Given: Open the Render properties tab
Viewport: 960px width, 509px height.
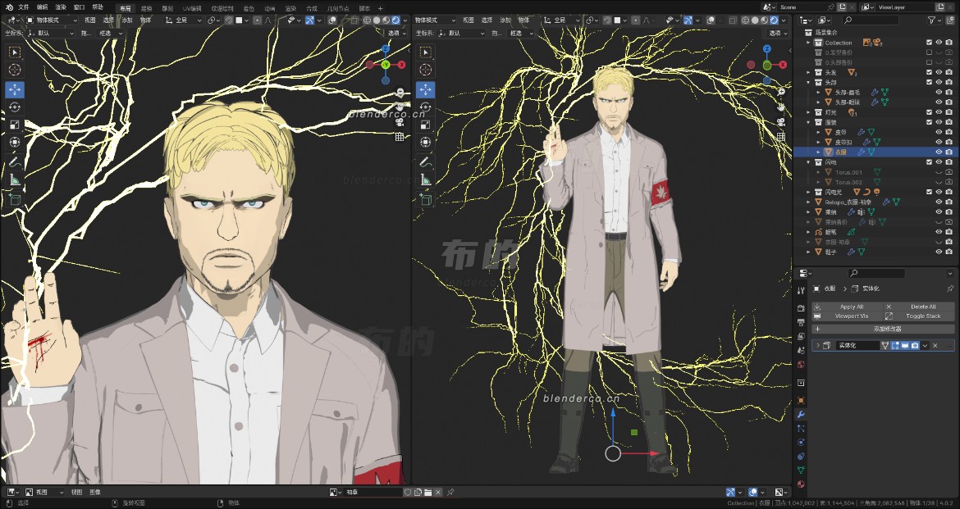Looking at the screenshot, I should (801, 307).
